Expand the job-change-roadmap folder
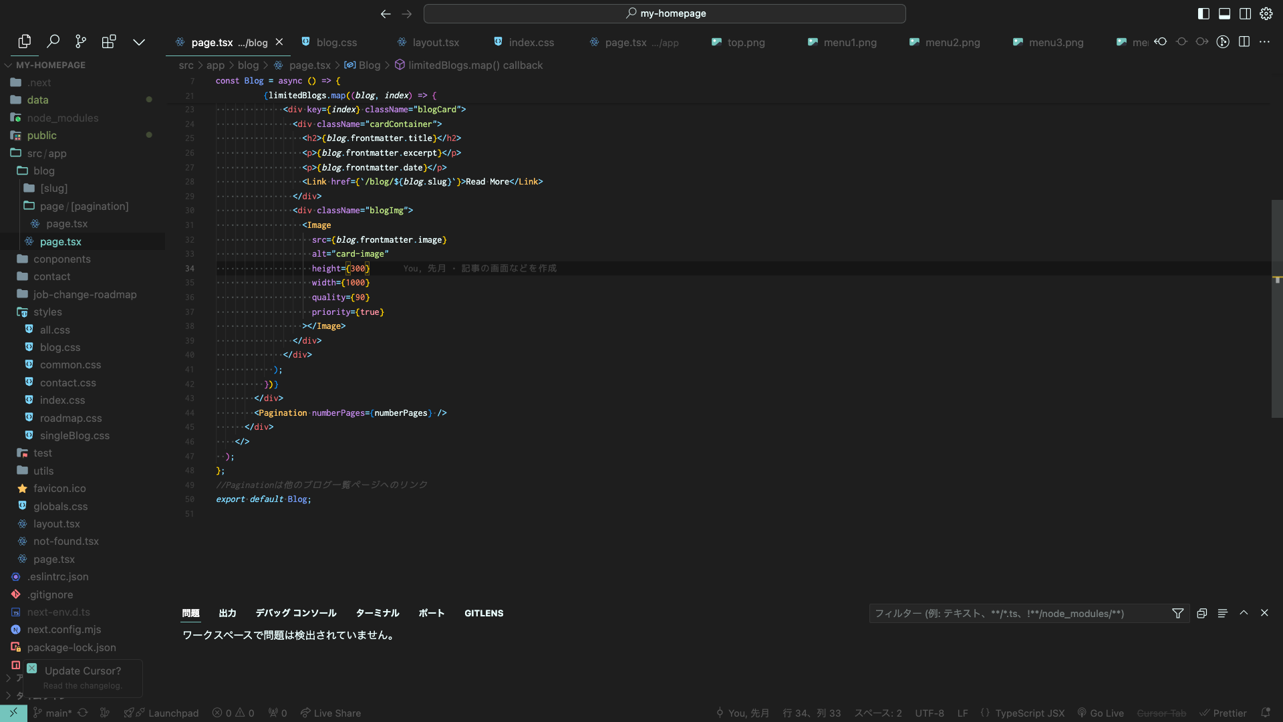This screenshot has height=722, width=1283. (85, 294)
